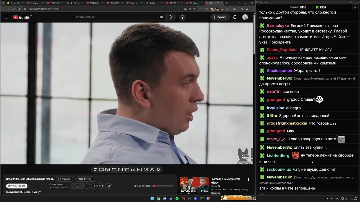Click the address bar URL
This screenshot has height=202, width=360.
tap(43, 9)
